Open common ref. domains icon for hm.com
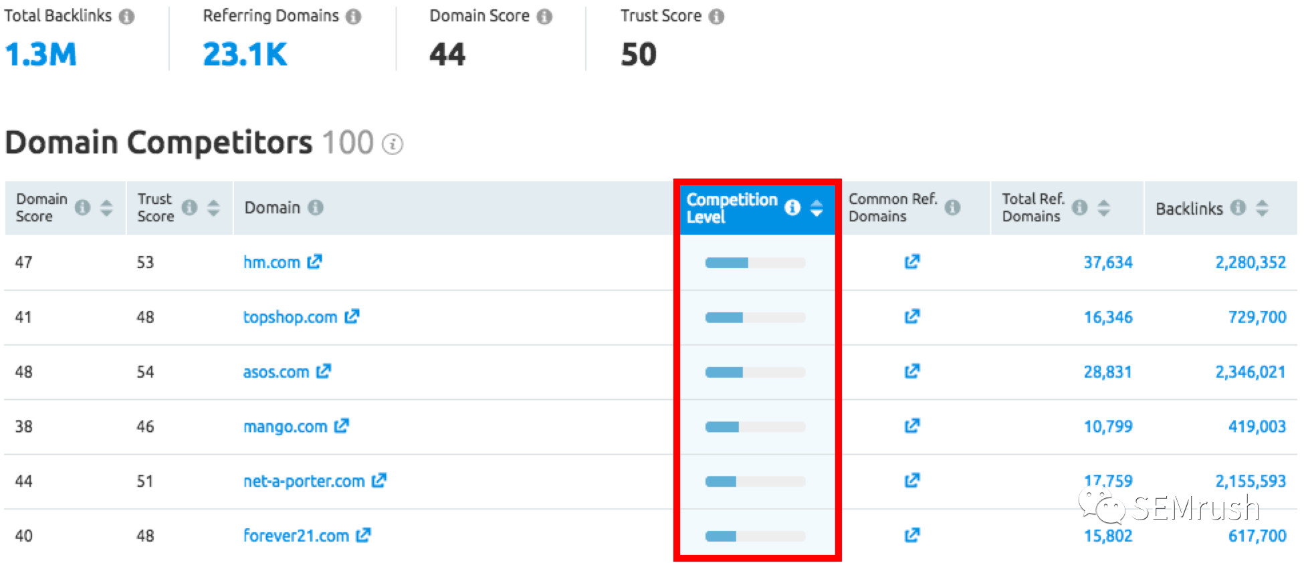The width and height of the screenshot is (1304, 563). coord(912,261)
